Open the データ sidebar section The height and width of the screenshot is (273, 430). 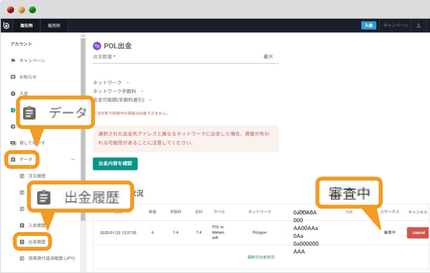click(26, 159)
